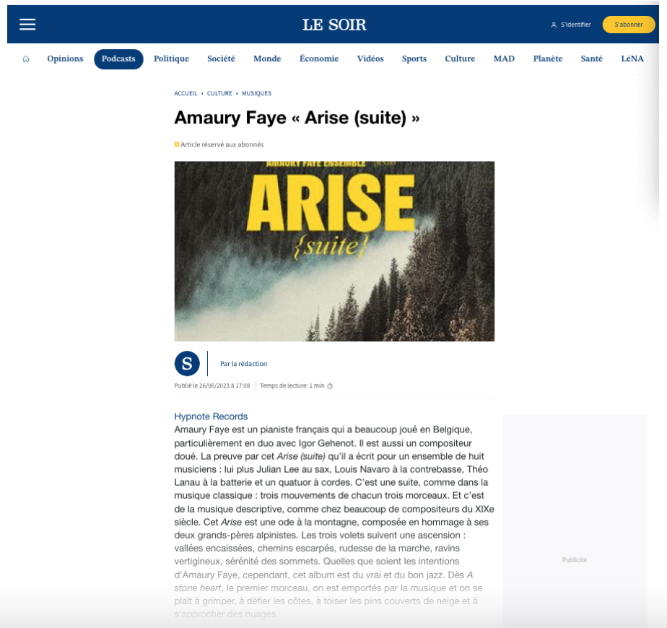Click the ACCUEIL breadcrumb link
The width and height of the screenshot is (667, 628).
point(186,94)
